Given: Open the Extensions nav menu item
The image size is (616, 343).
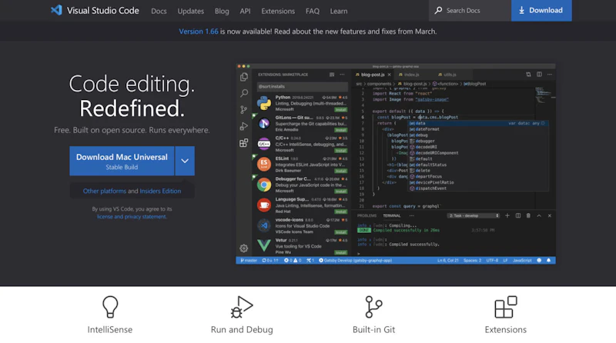Looking at the screenshot, I should (278, 11).
